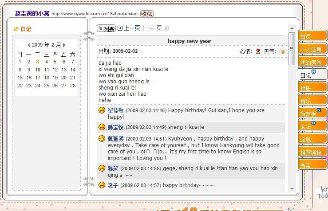
Task: Click calendar day 28
Action: tap(73, 86)
